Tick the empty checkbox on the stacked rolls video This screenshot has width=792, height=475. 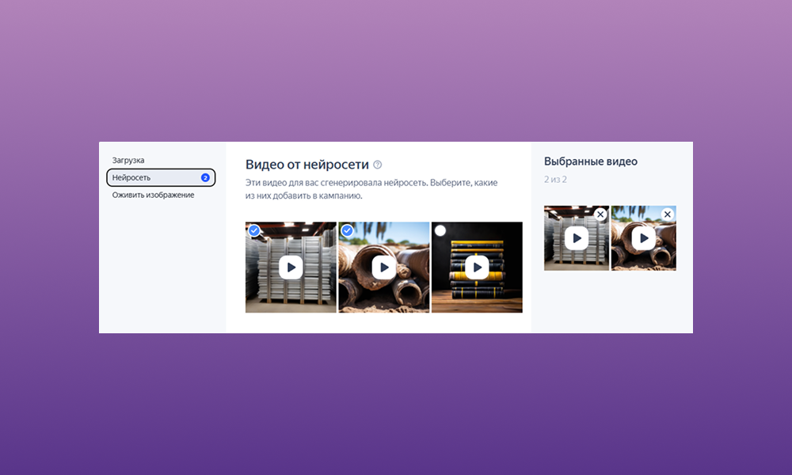pyautogui.click(x=440, y=230)
